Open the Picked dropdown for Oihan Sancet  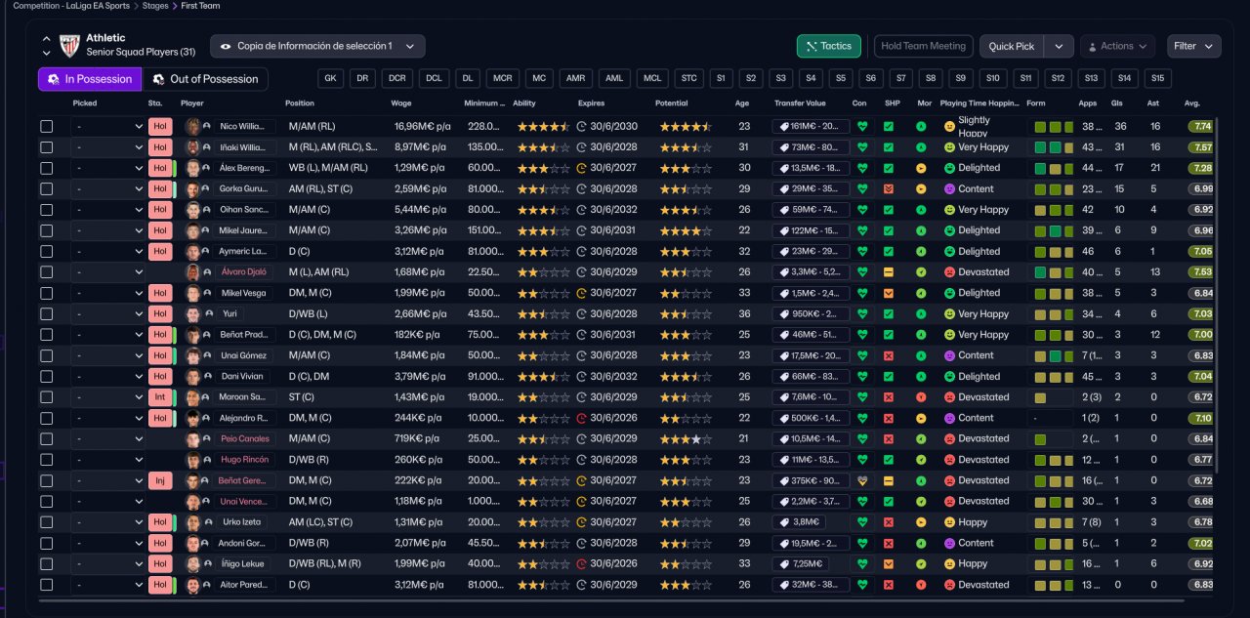click(x=107, y=210)
